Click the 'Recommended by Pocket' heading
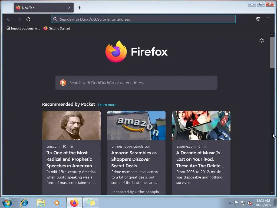The width and height of the screenshot is (277, 208). tap(68, 104)
